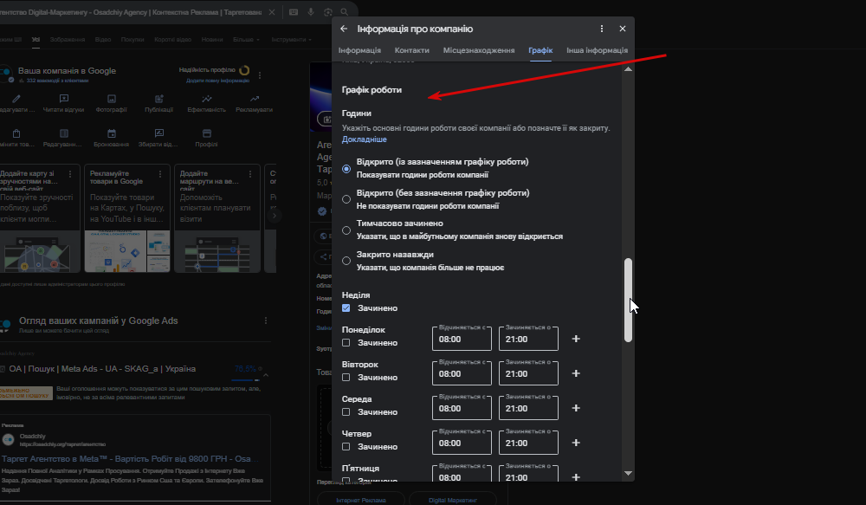Open Фотографії in the business panel
The height and width of the screenshot is (505, 866).
pyautogui.click(x=111, y=103)
